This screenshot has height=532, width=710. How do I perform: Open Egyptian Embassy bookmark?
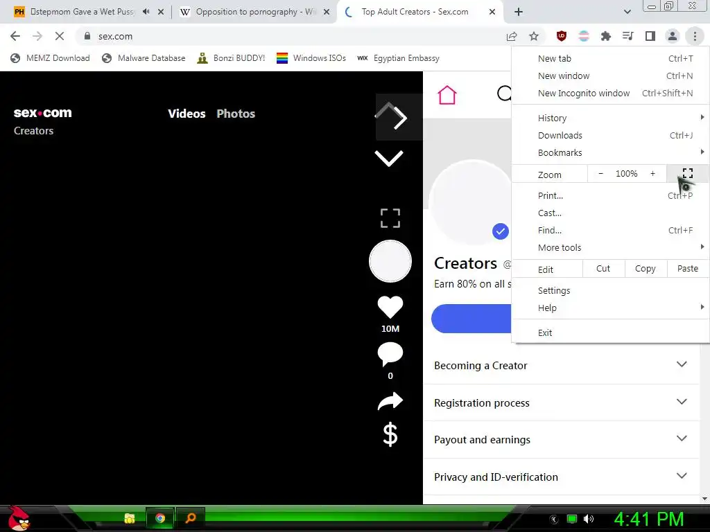pos(398,58)
